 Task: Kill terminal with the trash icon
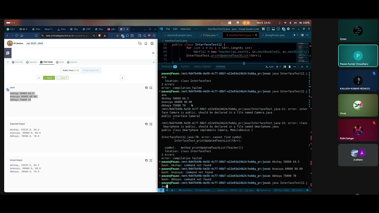(x=290, y=67)
